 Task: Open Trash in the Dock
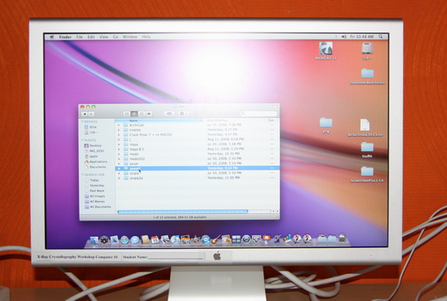pos(342,238)
